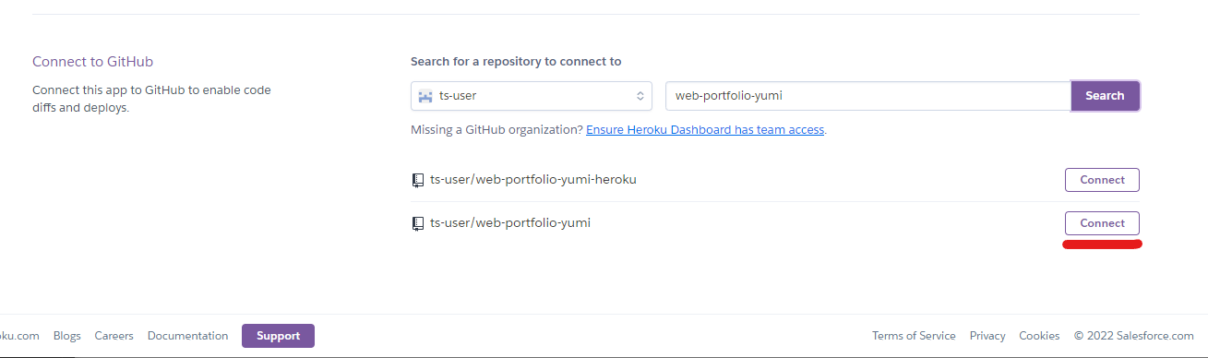Connect the ts-user/web-portfolio-yumi-heroku repository
This screenshot has height=358, width=1208.
pyautogui.click(x=1102, y=180)
